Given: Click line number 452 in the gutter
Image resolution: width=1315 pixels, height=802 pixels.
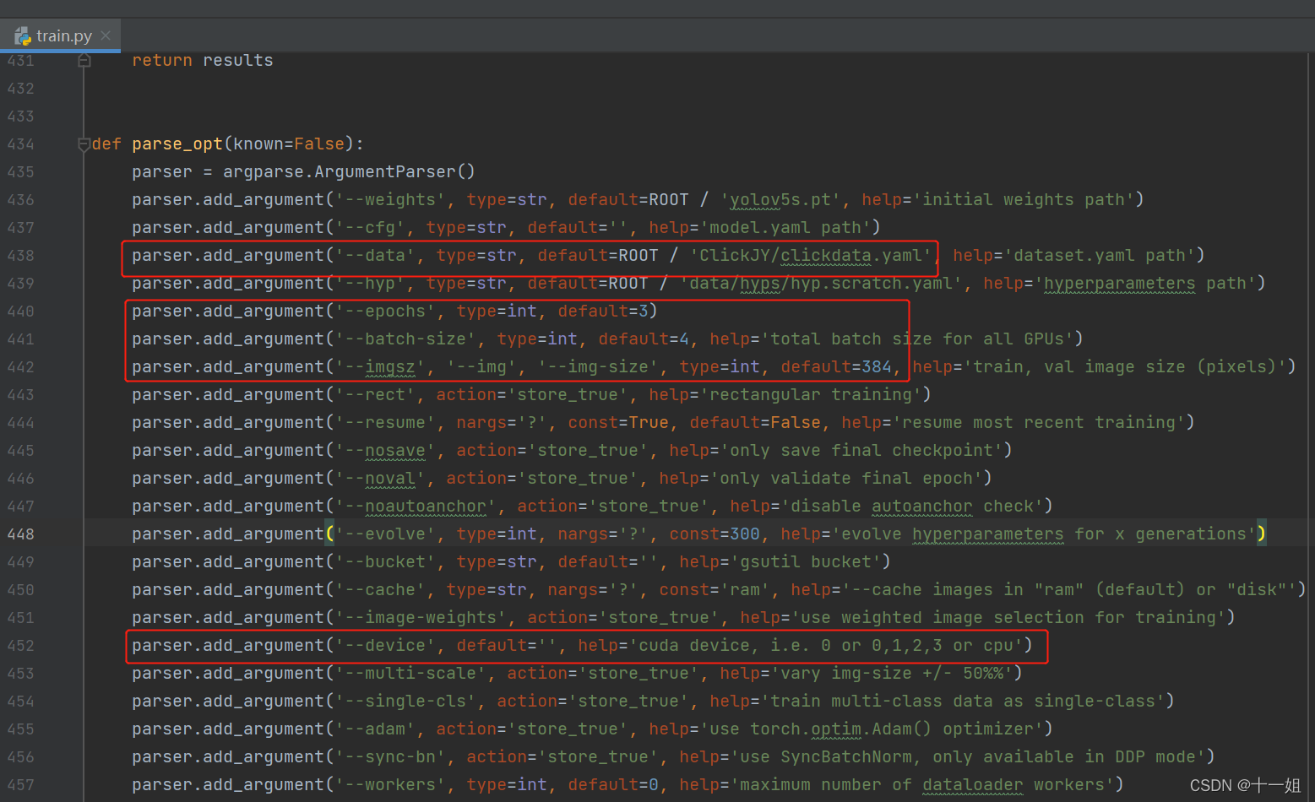Looking at the screenshot, I should 21,646.
